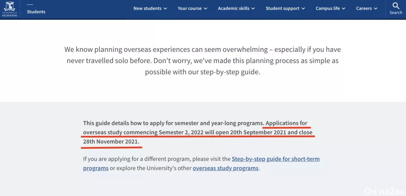
Task: Open the Campus life menu
Action: click(x=330, y=9)
